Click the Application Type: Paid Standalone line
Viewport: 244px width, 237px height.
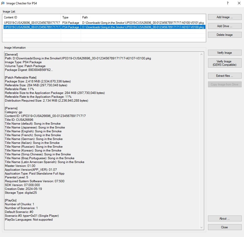pyautogui.click(x=34, y=174)
